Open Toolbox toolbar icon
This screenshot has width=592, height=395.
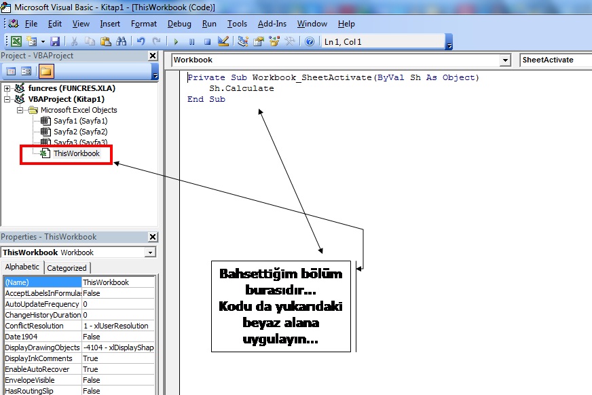click(x=290, y=41)
